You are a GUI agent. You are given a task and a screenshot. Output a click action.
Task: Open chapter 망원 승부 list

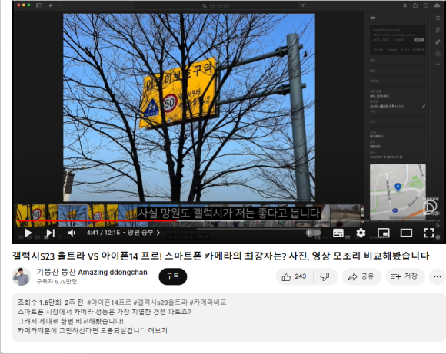[144, 233]
